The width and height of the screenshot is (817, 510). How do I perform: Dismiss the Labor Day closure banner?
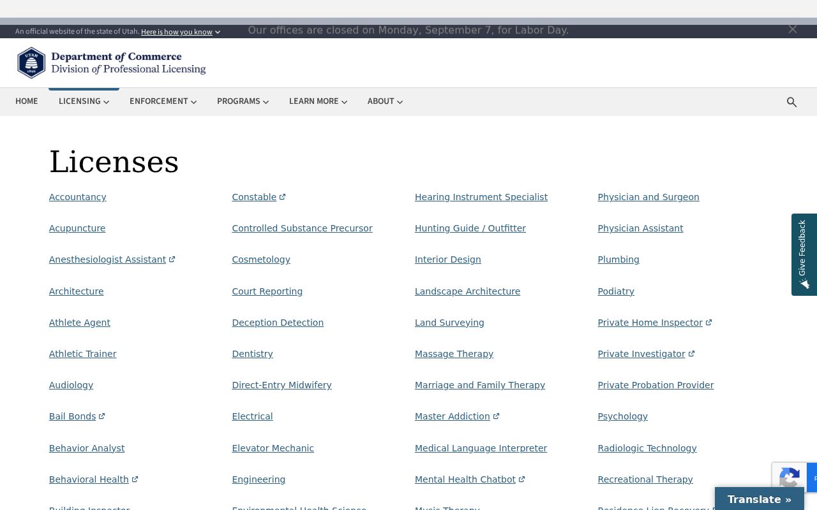[x=793, y=29]
